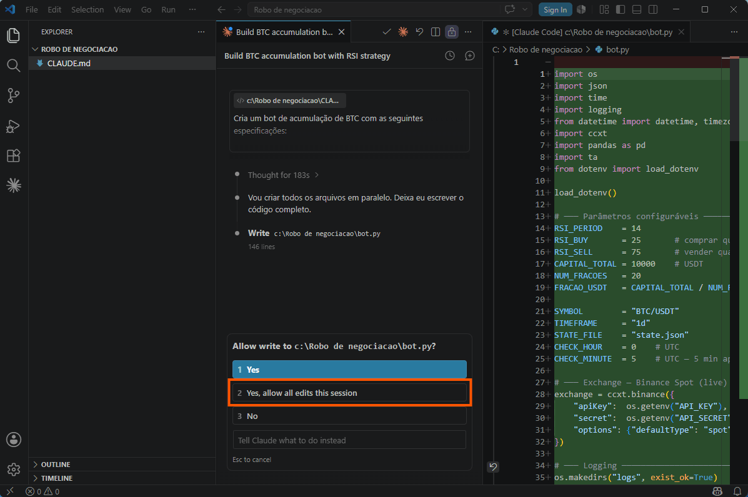Open chat icon beside the command center
The height and width of the screenshot is (497, 748).
[x=510, y=9]
